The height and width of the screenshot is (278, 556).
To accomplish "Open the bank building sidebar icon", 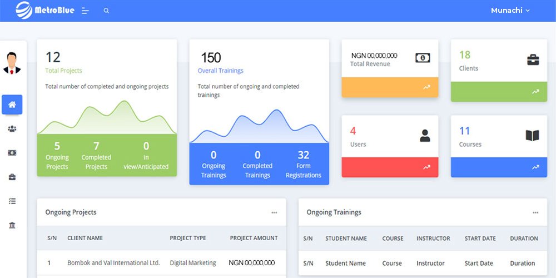I will pyautogui.click(x=12, y=225).
